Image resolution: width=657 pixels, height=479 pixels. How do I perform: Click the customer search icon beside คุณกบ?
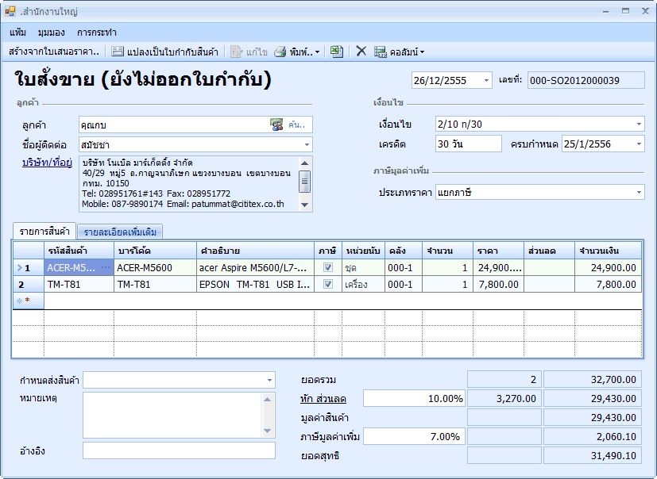276,125
